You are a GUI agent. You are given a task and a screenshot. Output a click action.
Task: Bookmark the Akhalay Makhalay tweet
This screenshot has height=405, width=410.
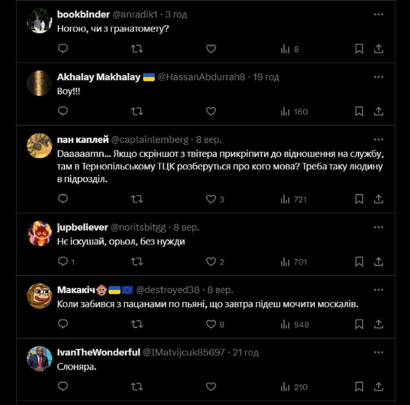(359, 111)
